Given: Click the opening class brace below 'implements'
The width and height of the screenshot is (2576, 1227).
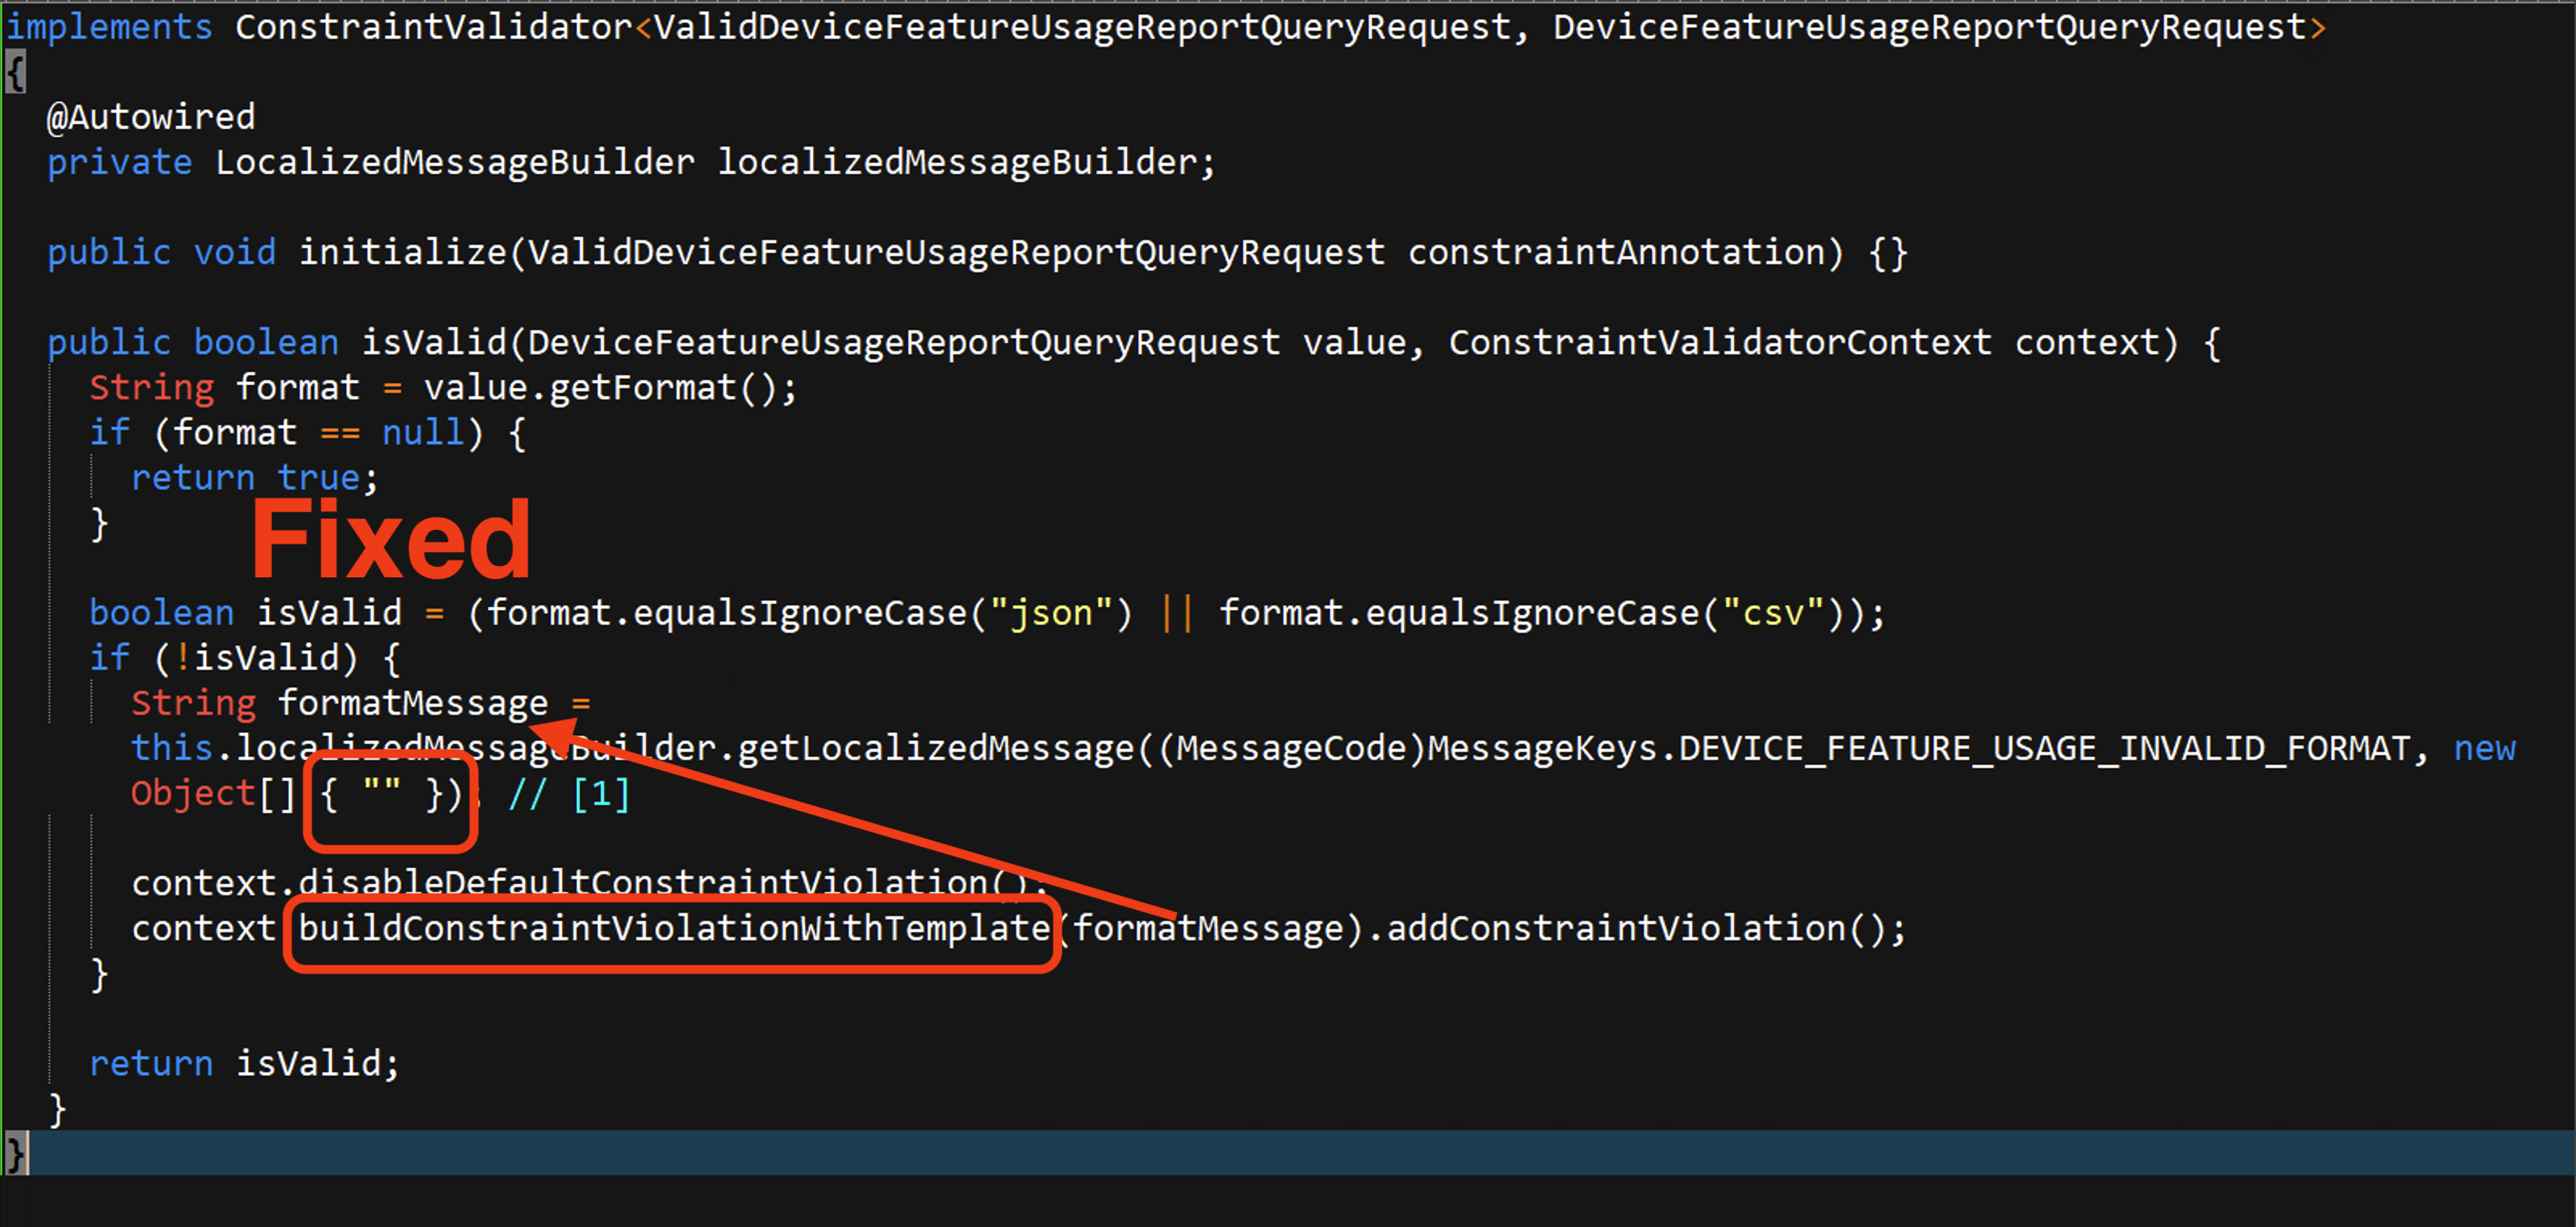Looking at the screenshot, I should pyautogui.click(x=16, y=73).
